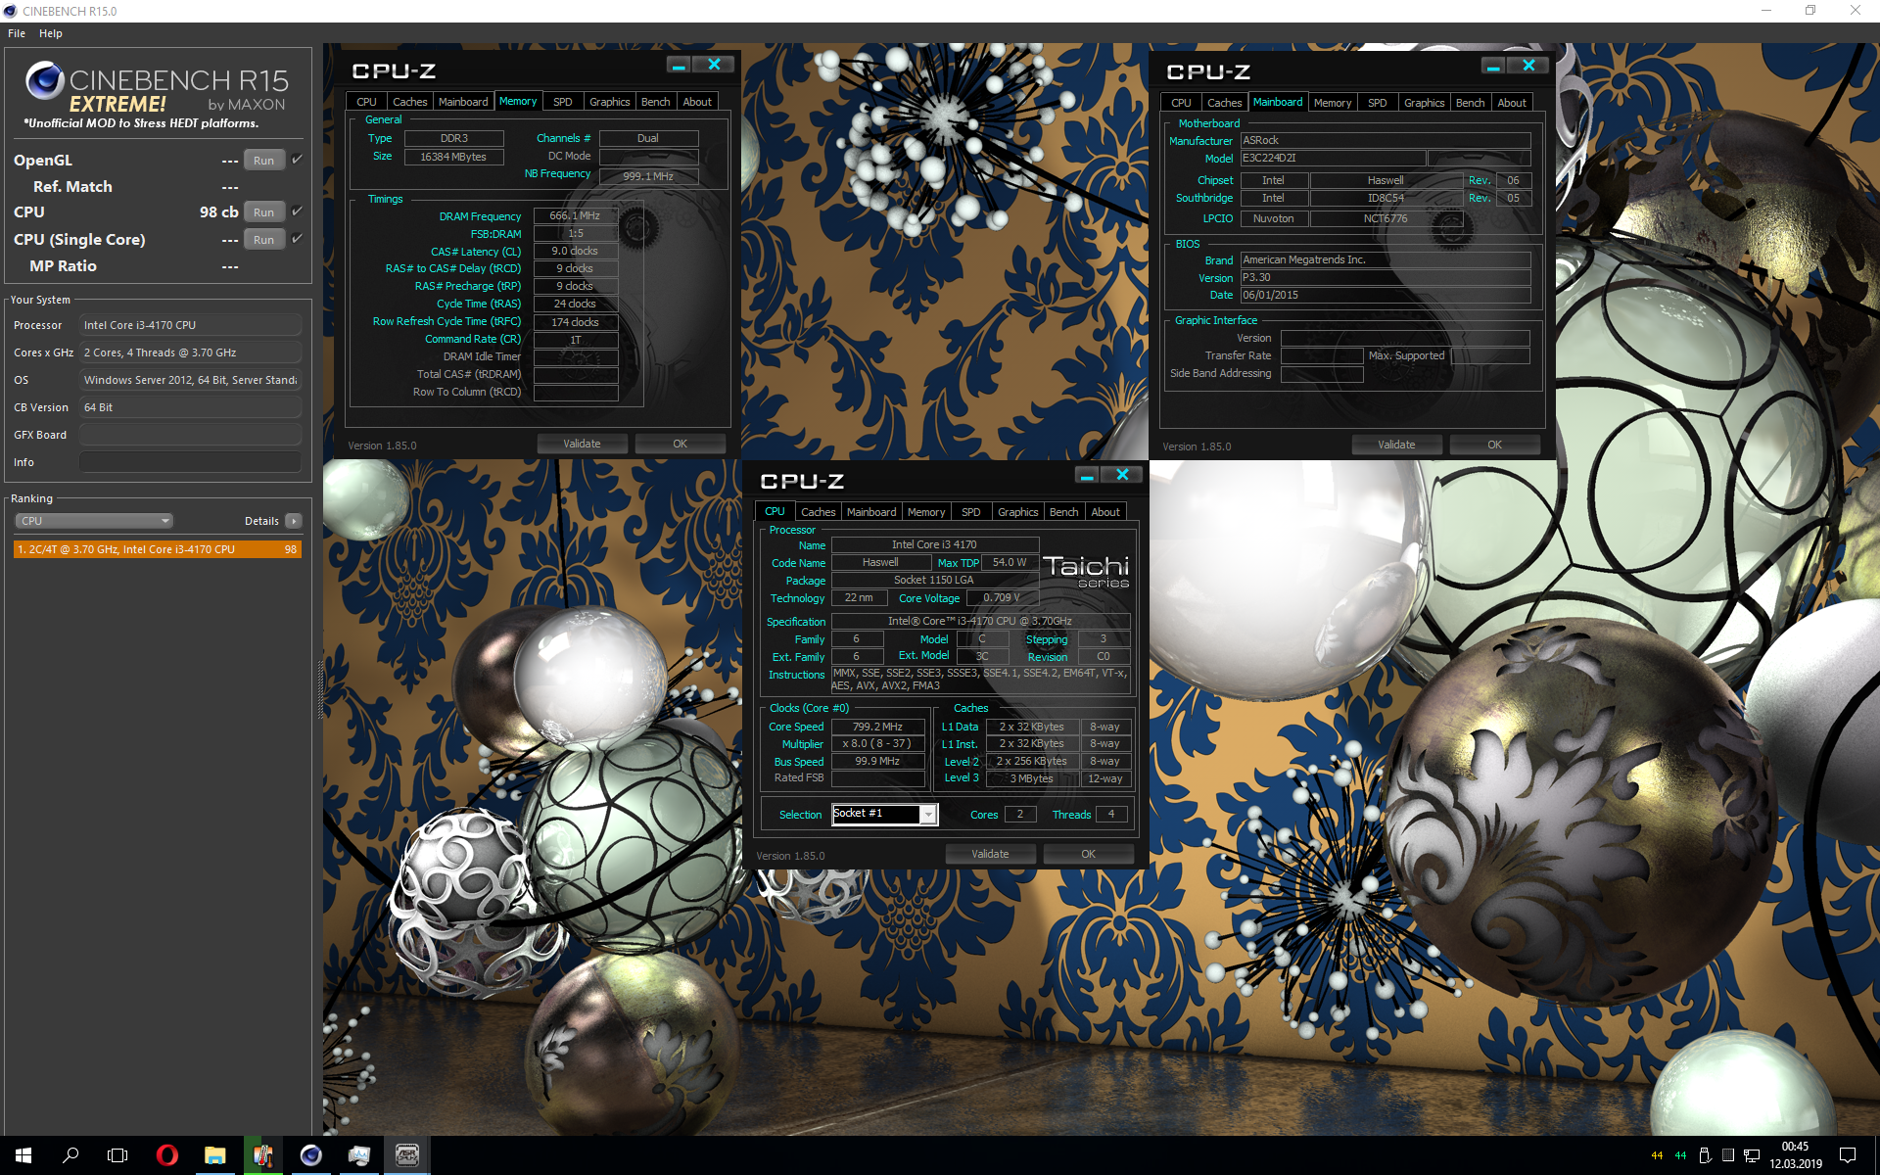This screenshot has height=1175, width=1880.
Task: Click Validate in CPU tab window
Action: click(x=990, y=854)
